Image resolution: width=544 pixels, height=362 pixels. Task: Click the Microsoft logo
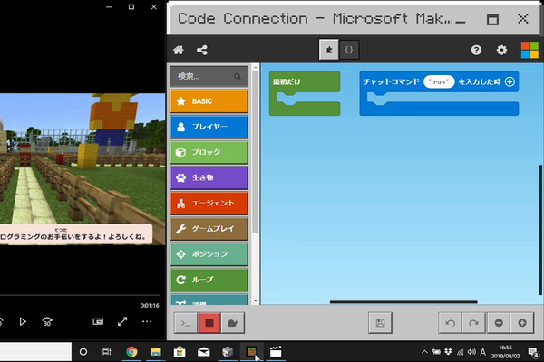pos(529,51)
